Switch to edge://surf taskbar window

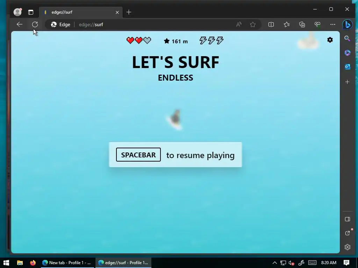123,263
